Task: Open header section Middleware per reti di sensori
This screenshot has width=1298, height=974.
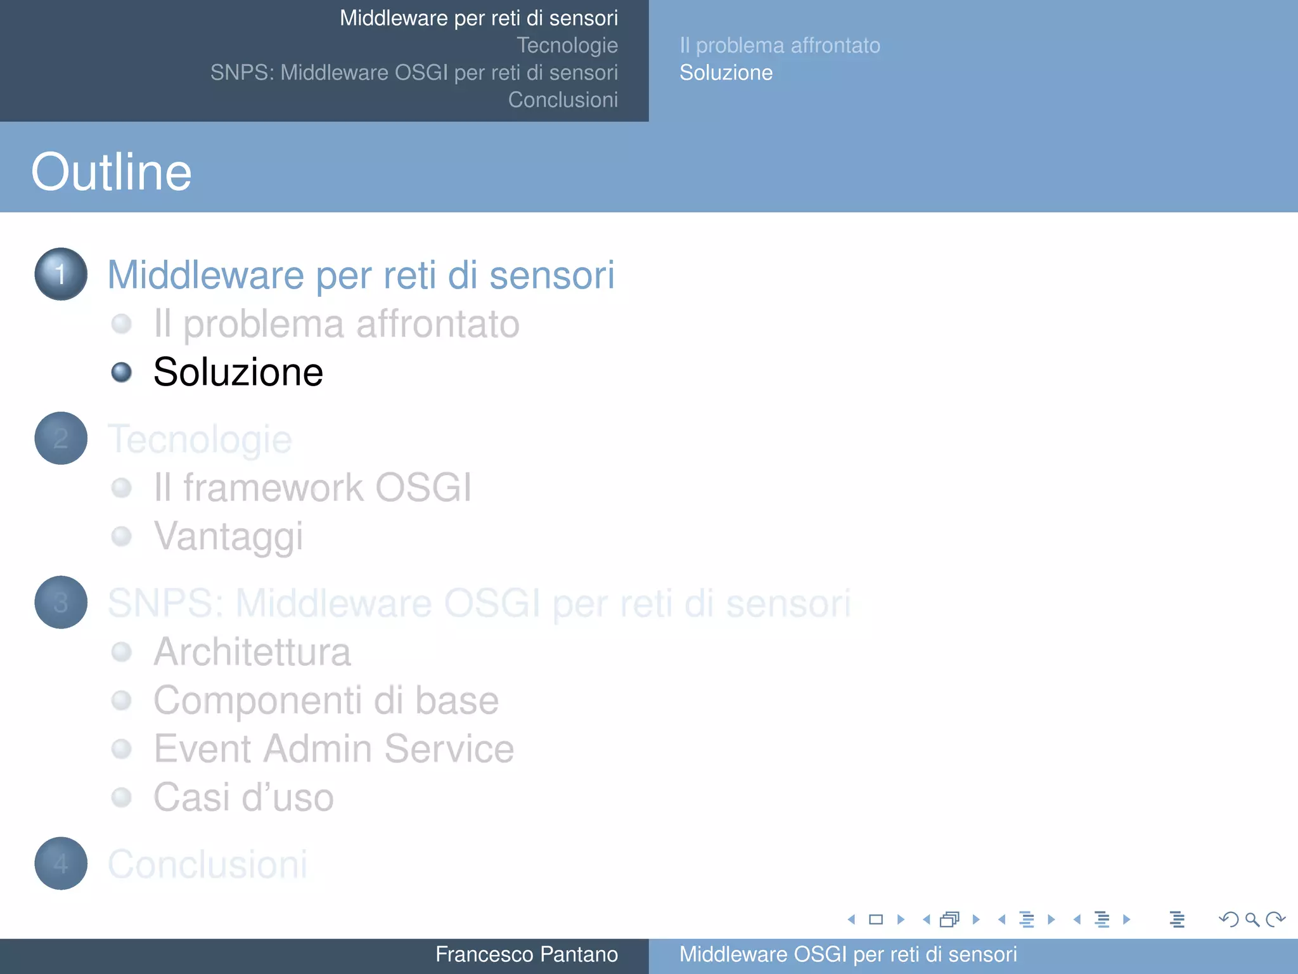Action: coord(479,18)
